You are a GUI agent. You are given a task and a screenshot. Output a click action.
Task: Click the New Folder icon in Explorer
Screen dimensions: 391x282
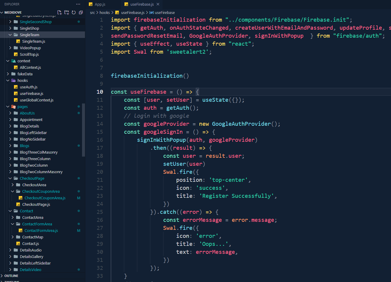click(x=67, y=12)
